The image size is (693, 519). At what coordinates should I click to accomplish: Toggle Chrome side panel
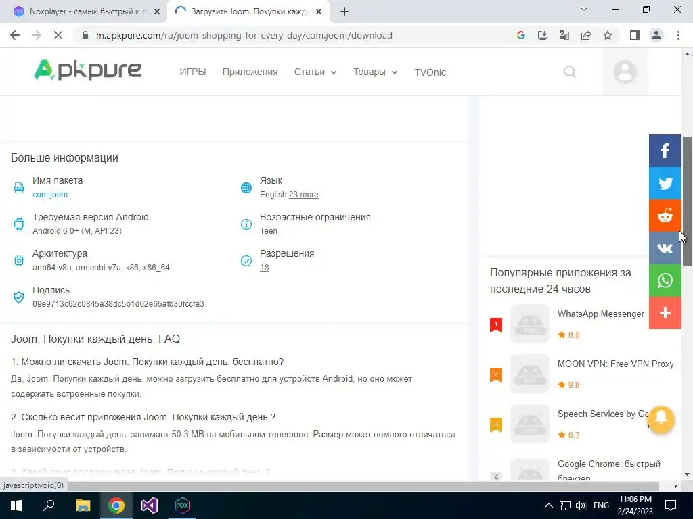(x=635, y=35)
